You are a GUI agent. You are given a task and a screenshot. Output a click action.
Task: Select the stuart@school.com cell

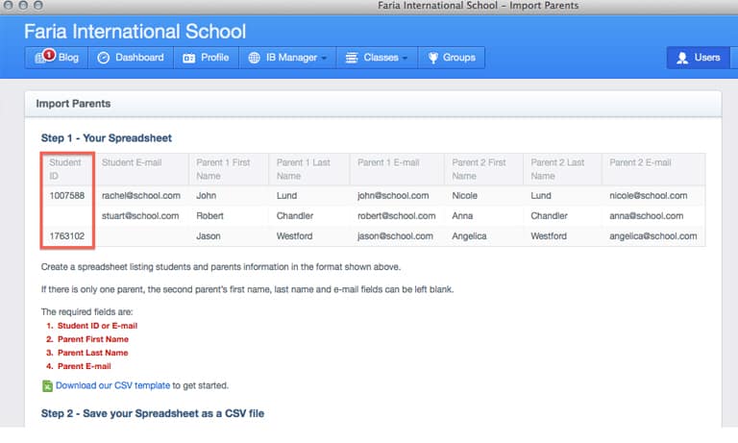140,216
